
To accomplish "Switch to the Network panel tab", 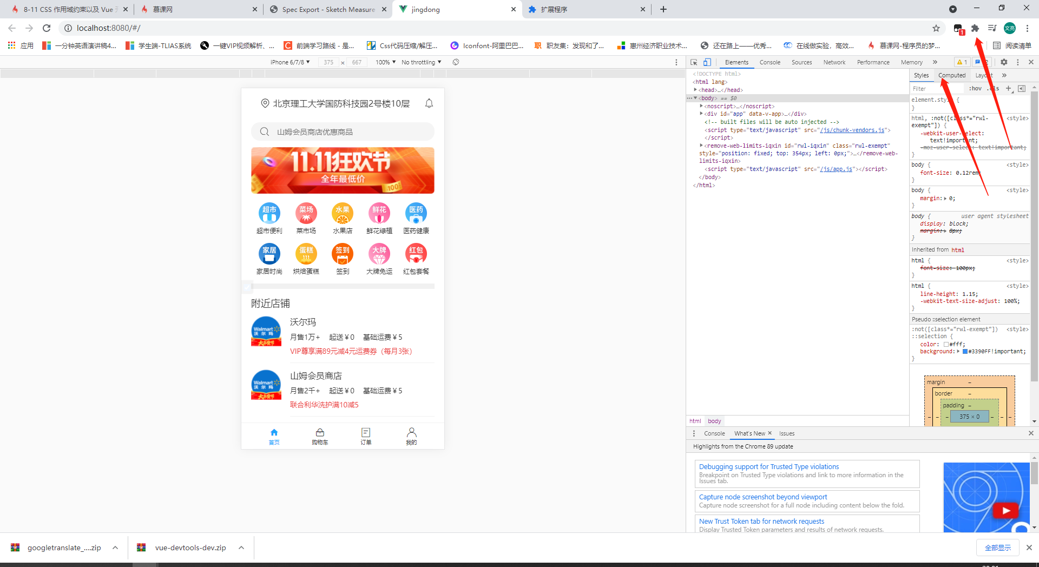I will [x=834, y=62].
